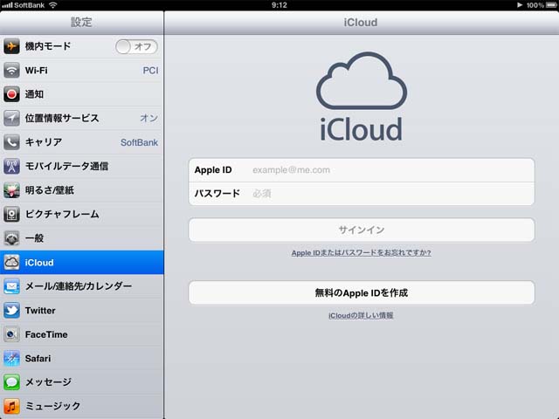Open 一般 settings
Image resolution: width=559 pixels, height=419 pixels.
tap(81, 238)
